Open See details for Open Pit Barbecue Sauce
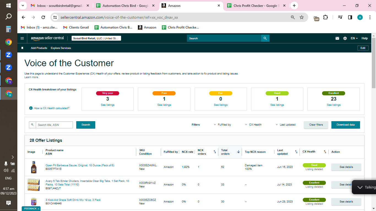The width and height of the screenshot is (376, 211). tap(346, 167)
